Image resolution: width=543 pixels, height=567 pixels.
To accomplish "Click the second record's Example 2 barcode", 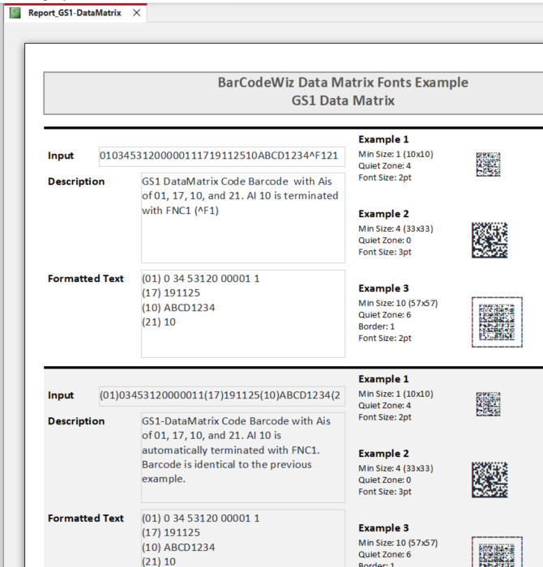I will (490, 480).
